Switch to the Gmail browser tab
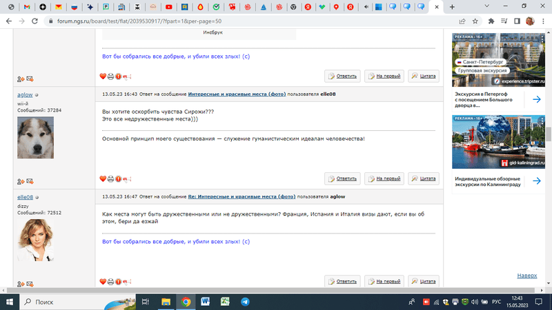Image resolution: width=552 pixels, height=310 pixels. [26, 6]
